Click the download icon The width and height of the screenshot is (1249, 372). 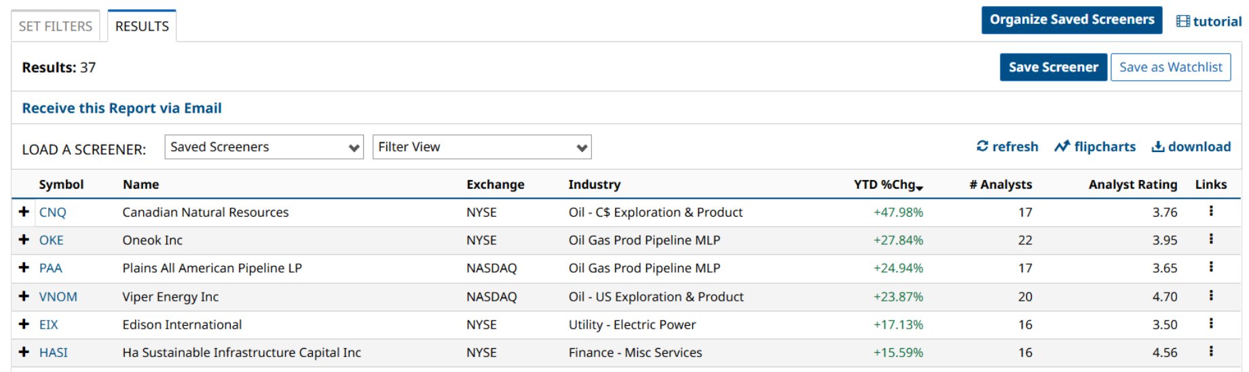[x=1158, y=146]
